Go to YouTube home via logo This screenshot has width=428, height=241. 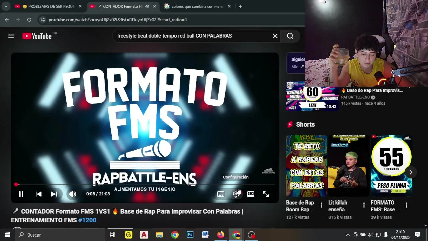click(37, 36)
